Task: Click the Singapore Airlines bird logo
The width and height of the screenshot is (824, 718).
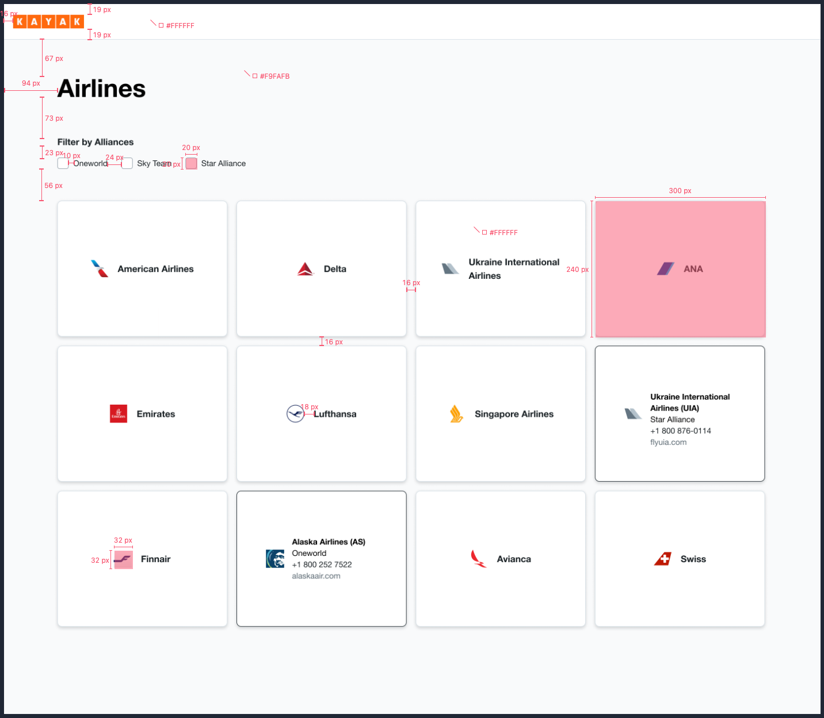Action: tap(456, 413)
